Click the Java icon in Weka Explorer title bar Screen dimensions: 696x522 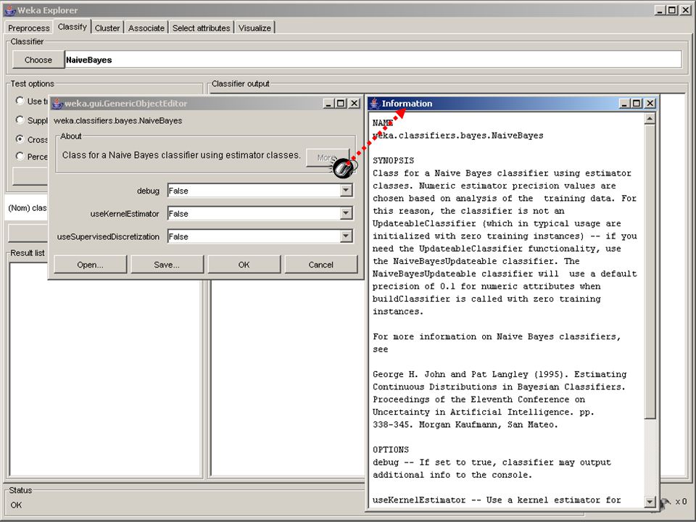click(10, 9)
